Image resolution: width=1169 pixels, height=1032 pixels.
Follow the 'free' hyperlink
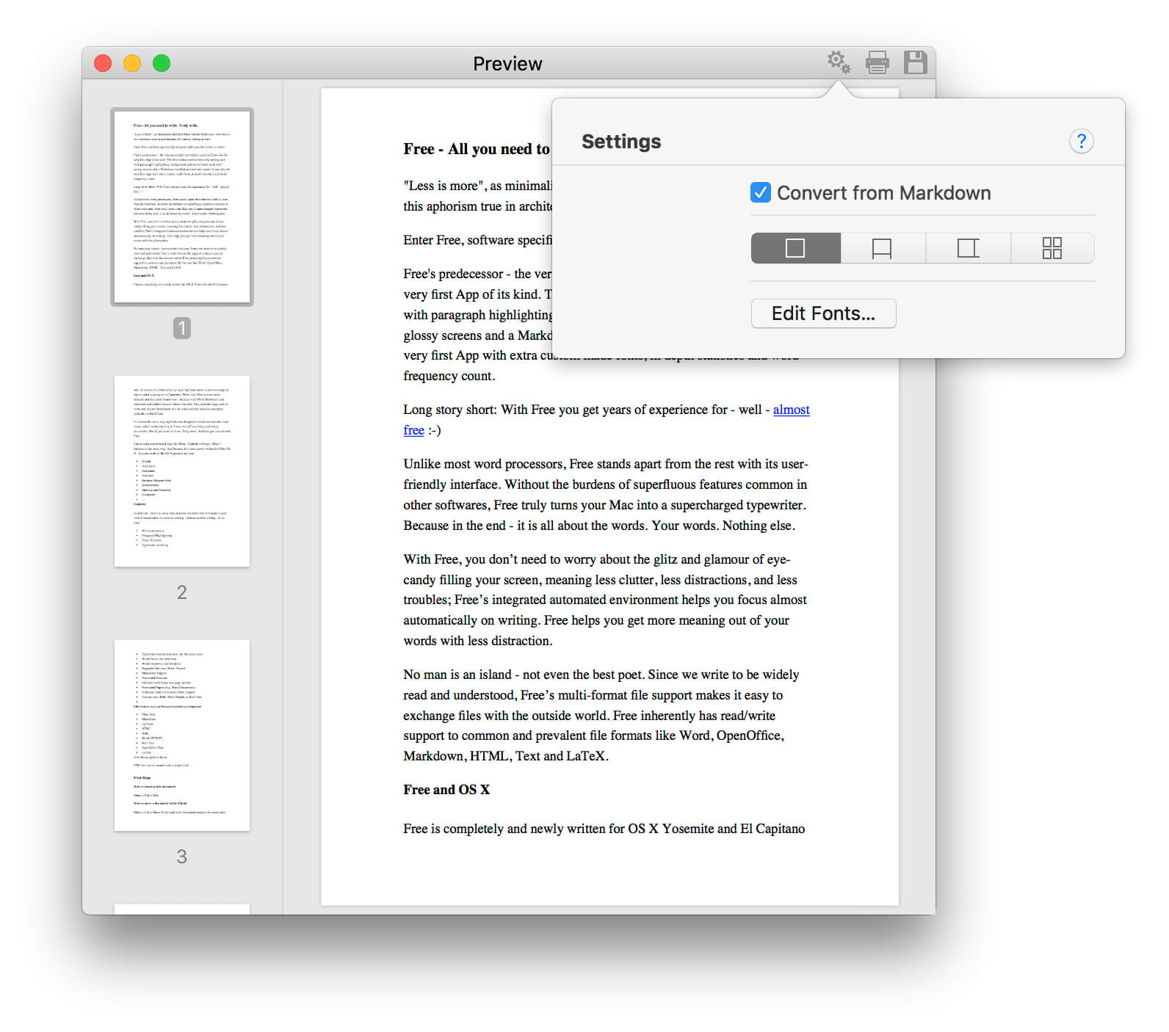[x=413, y=430]
